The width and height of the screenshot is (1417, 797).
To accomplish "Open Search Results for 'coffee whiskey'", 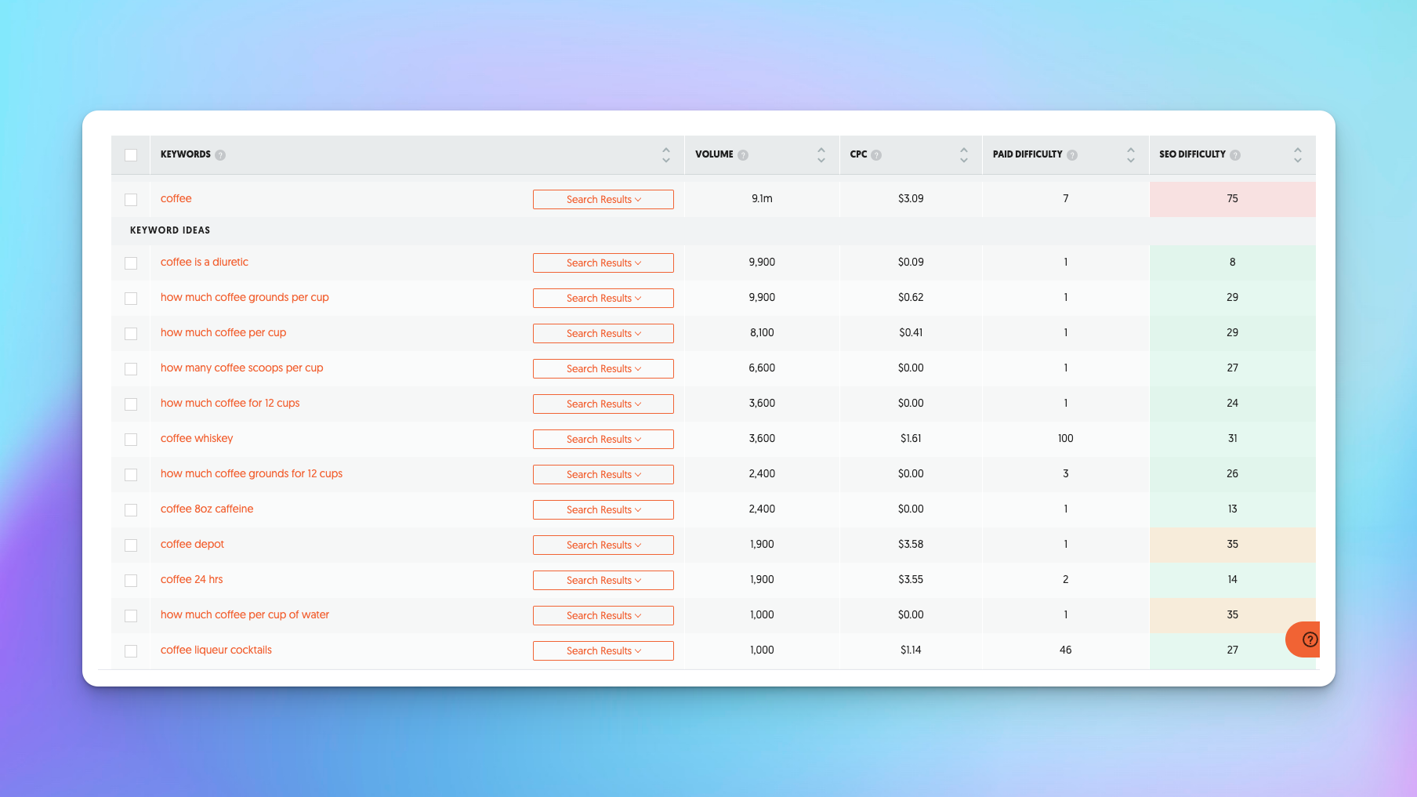I will click(x=603, y=440).
